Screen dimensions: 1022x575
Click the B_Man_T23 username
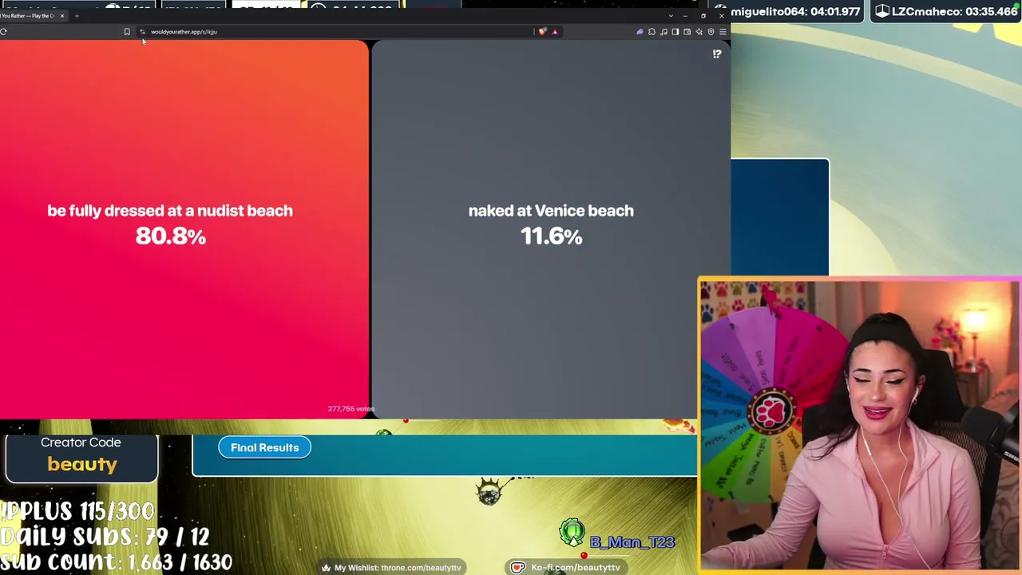pos(632,542)
